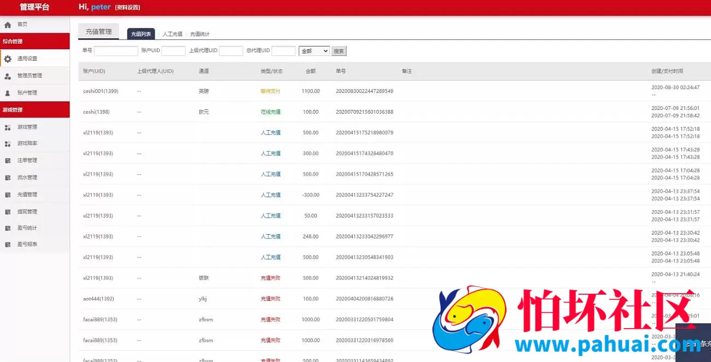
Task: Select the 盈亏统计 sidebar icon
Action: (9, 228)
